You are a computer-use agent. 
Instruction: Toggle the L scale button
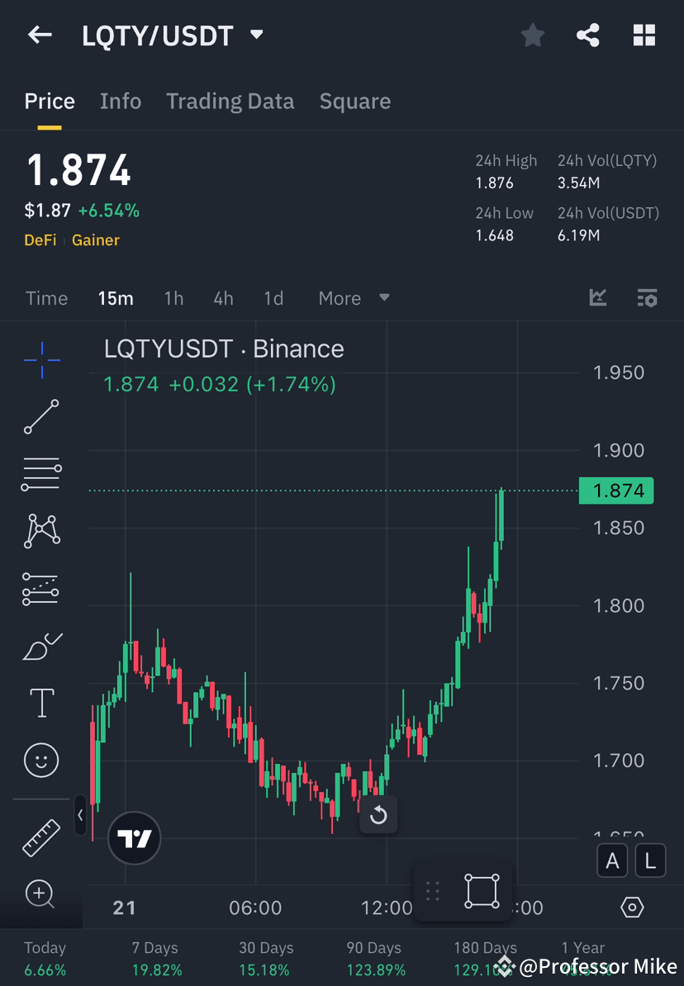click(650, 860)
